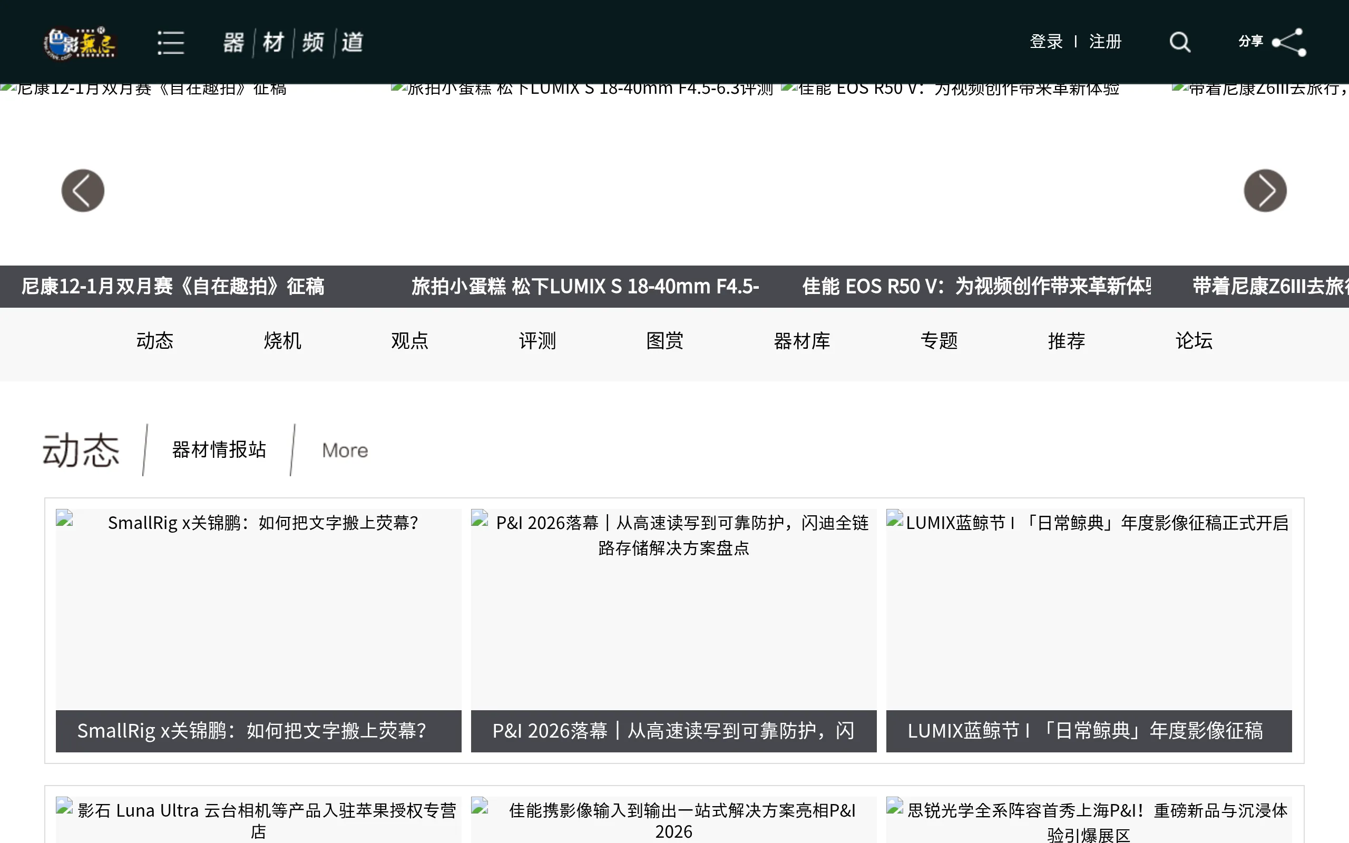Image resolution: width=1349 pixels, height=843 pixels.
Task: Click the share network icon
Action: coord(1288,42)
